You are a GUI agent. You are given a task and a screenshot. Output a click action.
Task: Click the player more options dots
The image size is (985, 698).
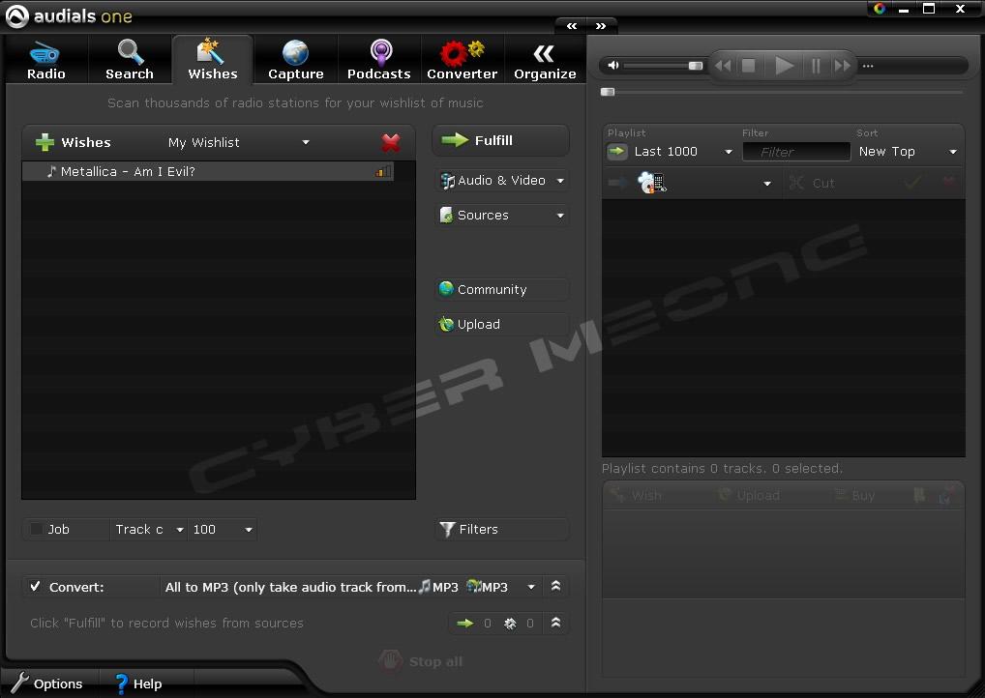(x=868, y=66)
